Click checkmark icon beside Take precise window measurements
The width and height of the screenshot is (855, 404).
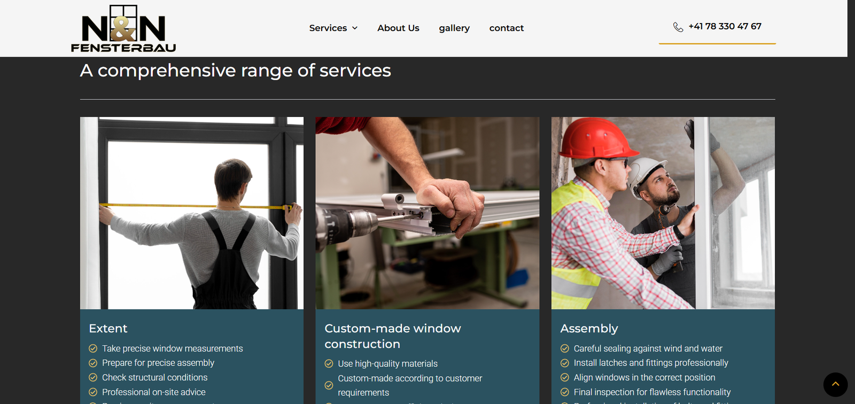(93, 348)
